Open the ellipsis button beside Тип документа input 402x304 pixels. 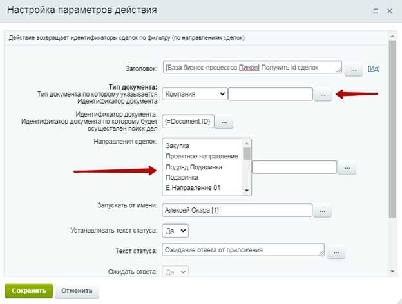323,95
